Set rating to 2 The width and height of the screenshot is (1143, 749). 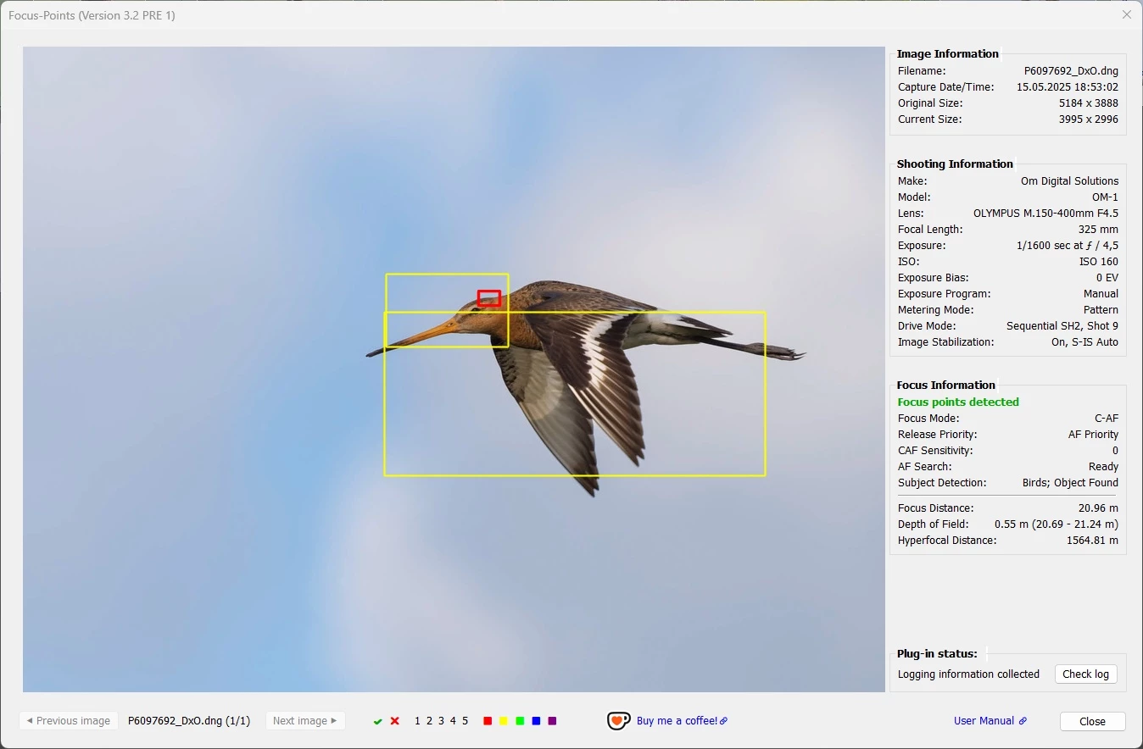click(x=429, y=721)
